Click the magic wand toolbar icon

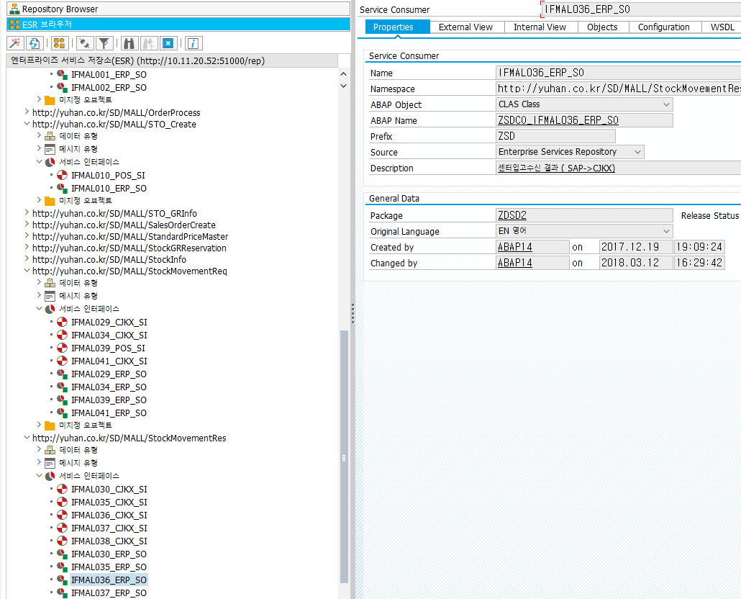16,43
